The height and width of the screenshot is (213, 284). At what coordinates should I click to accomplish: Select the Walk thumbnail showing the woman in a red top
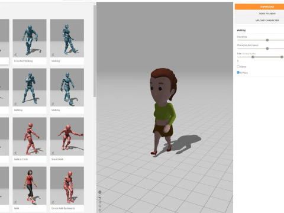pos(30,186)
